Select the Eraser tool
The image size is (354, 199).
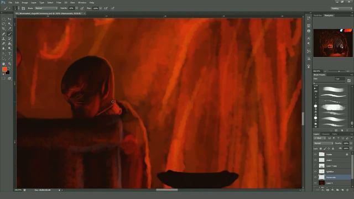coord(4,44)
